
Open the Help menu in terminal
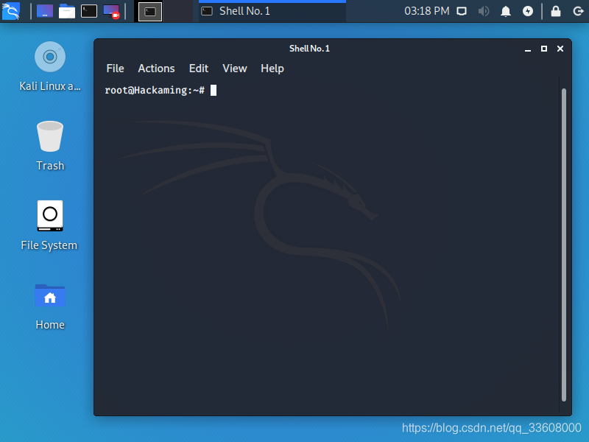click(272, 69)
